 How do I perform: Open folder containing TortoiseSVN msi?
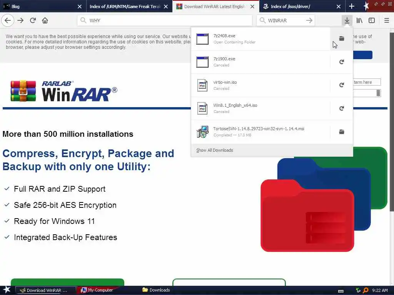click(342, 132)
